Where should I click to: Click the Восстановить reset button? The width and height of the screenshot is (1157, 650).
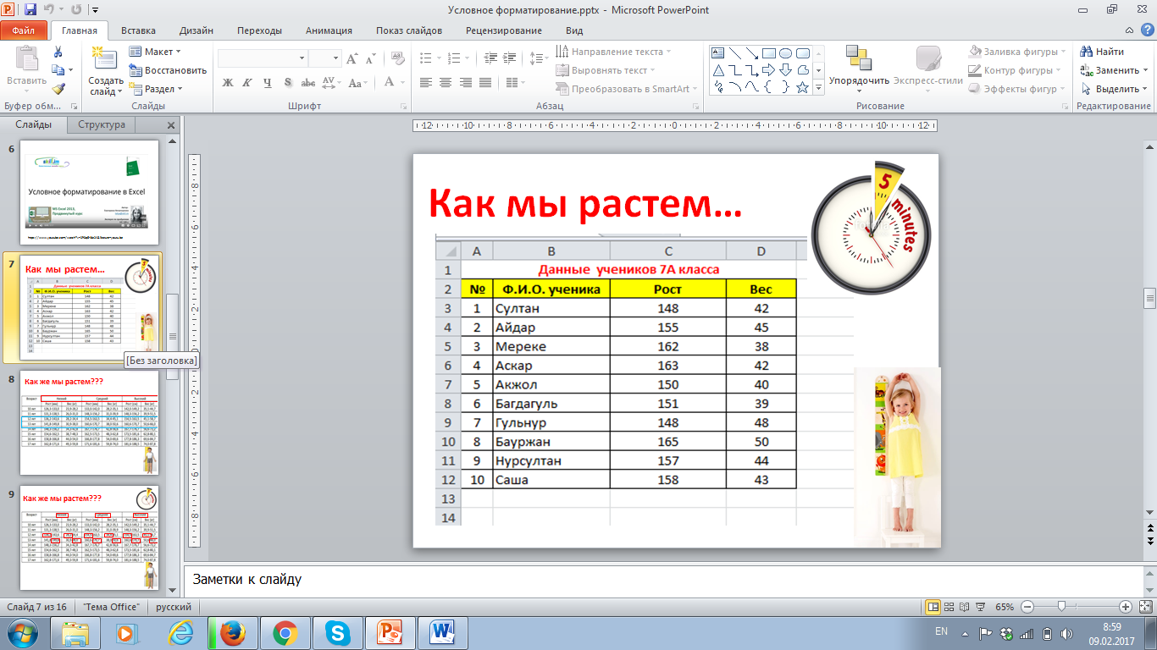coord(169,70)
